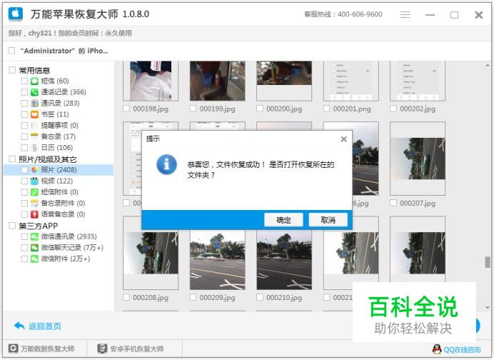Check the 照片/视频及其它 group checkbox
The width and height of the screenshot is (494, 360).
(12, 159)
